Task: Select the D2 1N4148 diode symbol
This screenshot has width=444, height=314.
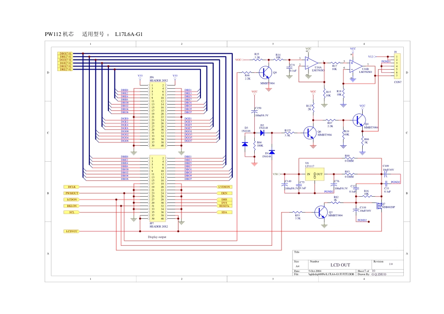Action: tap(262, 133)
